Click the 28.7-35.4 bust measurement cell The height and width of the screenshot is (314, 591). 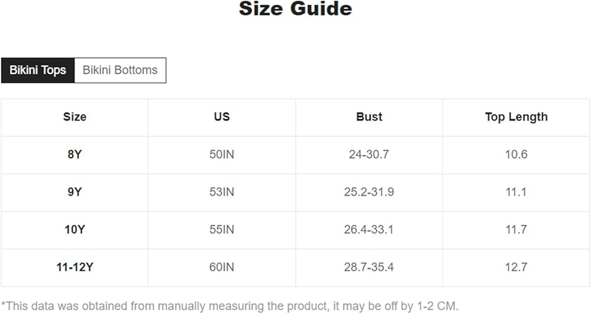(369, 267)
